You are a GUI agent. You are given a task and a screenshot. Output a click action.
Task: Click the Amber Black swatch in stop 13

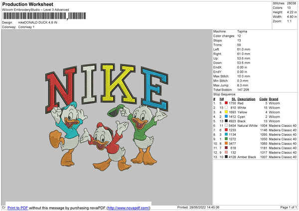coord(226,157)
